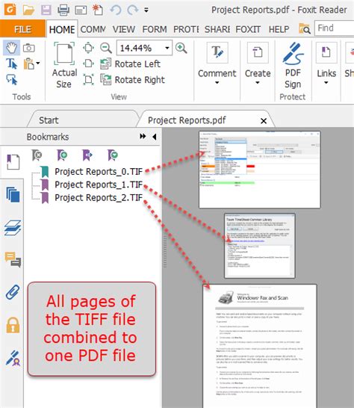Click Rotate Left
Screen dimensions: 354x408
pos(130,64)
